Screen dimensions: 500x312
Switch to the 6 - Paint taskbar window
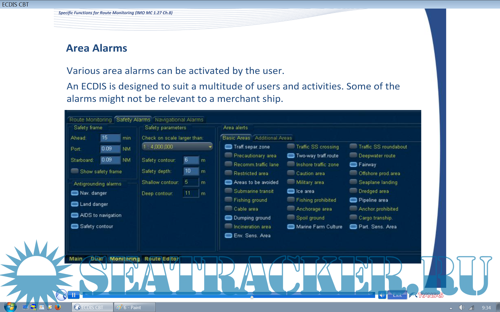(x=135, y=307)
